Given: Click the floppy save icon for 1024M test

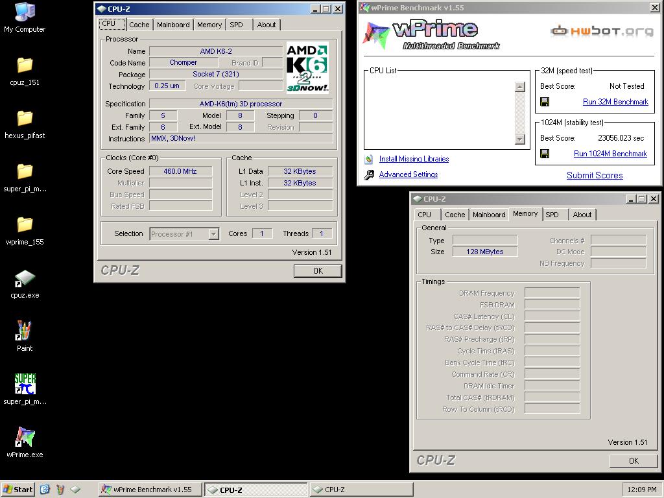Looking at the screenshot, I should point(545,154).
